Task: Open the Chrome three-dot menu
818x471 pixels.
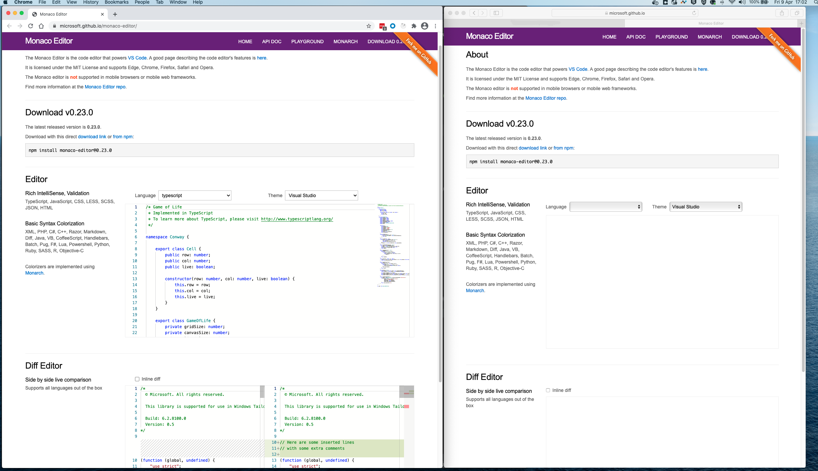Action: (x=435, y=26)
